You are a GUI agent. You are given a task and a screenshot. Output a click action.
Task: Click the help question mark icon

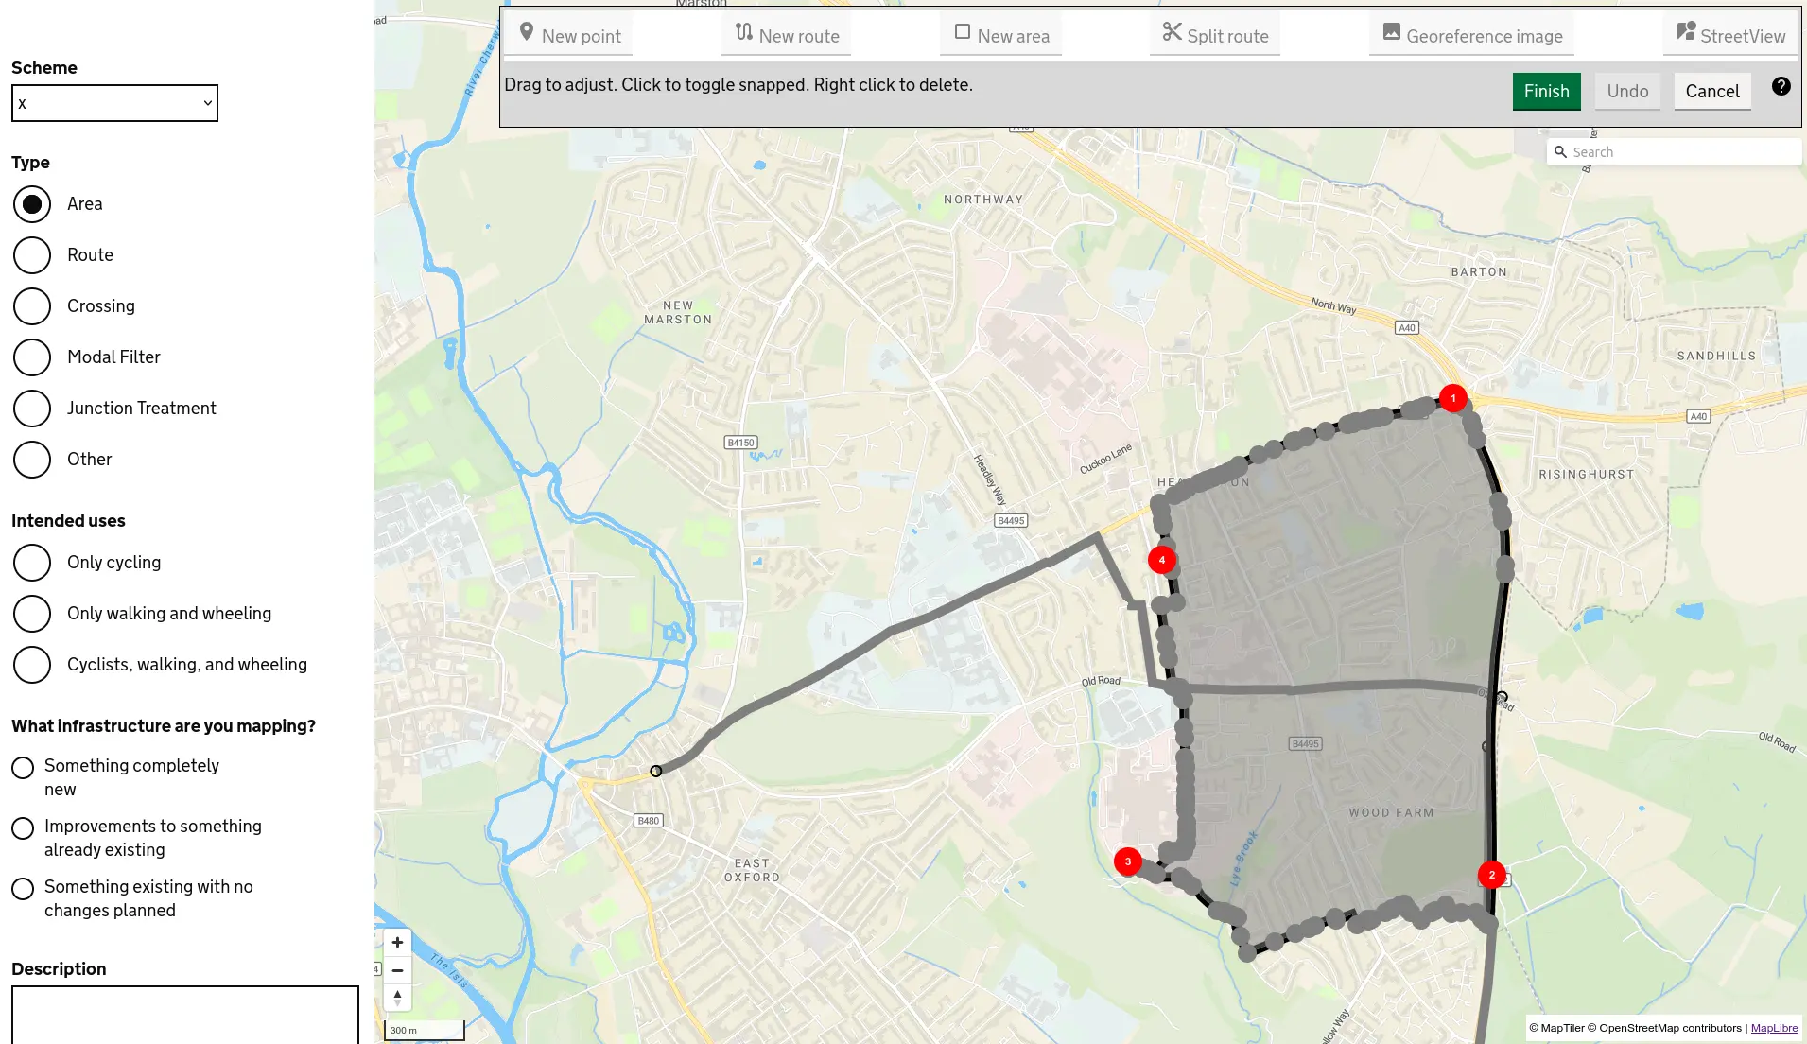(x=1781, y=87)
